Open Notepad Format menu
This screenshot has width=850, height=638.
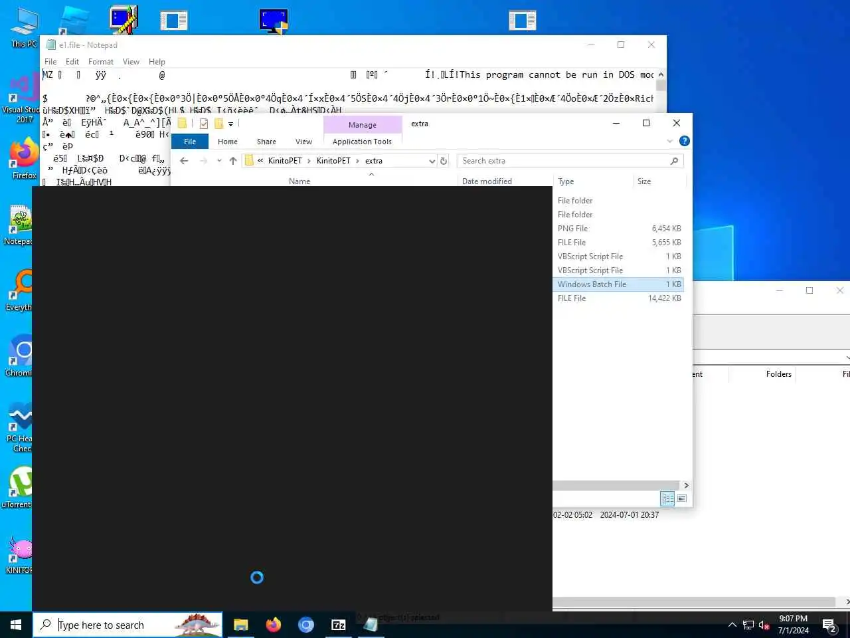[101, 62]
